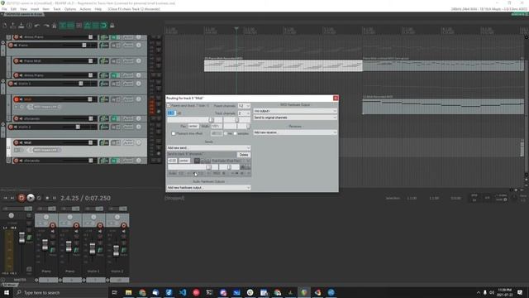The width and height of the screenshot is (529, 298).
Task: Open Windows Start menu
Action: point(7,292)
